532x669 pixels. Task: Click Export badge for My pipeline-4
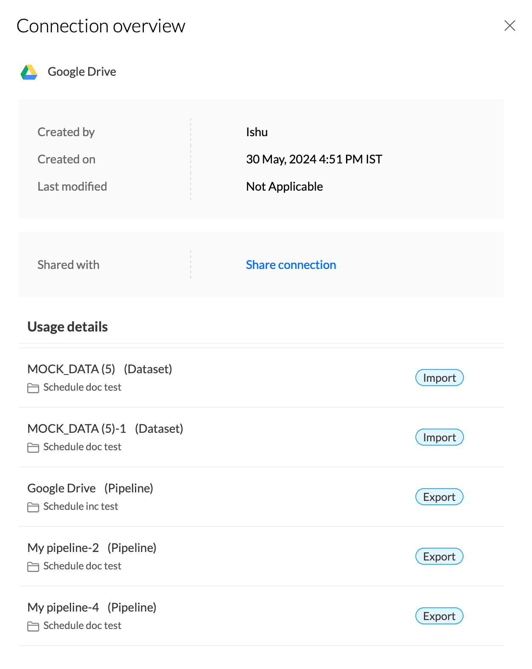(x=439, y=616)
